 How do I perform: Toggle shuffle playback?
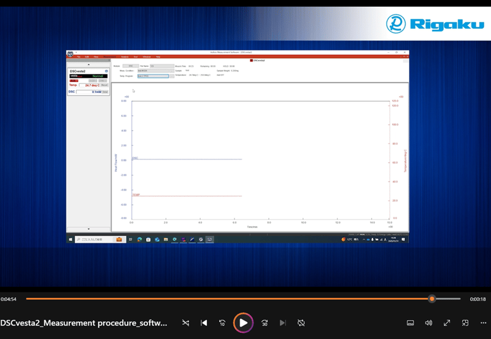coord(186,322)
